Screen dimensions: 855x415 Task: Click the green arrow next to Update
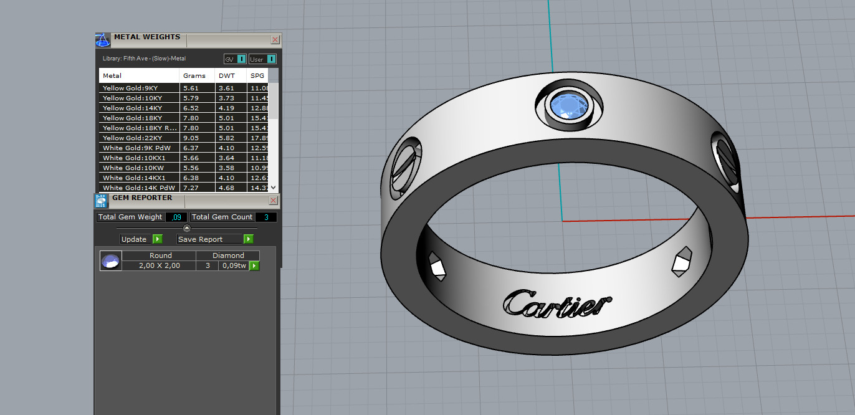tap(158, 239)
